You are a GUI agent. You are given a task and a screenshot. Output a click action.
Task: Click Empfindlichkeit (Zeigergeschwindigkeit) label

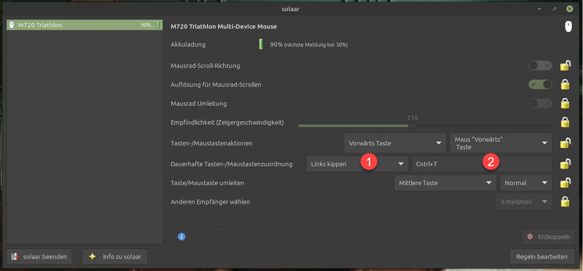coord(227,122)
